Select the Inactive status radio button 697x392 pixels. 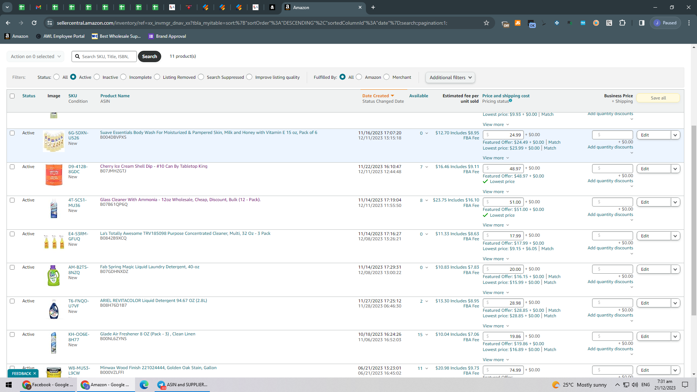[97, 77]
